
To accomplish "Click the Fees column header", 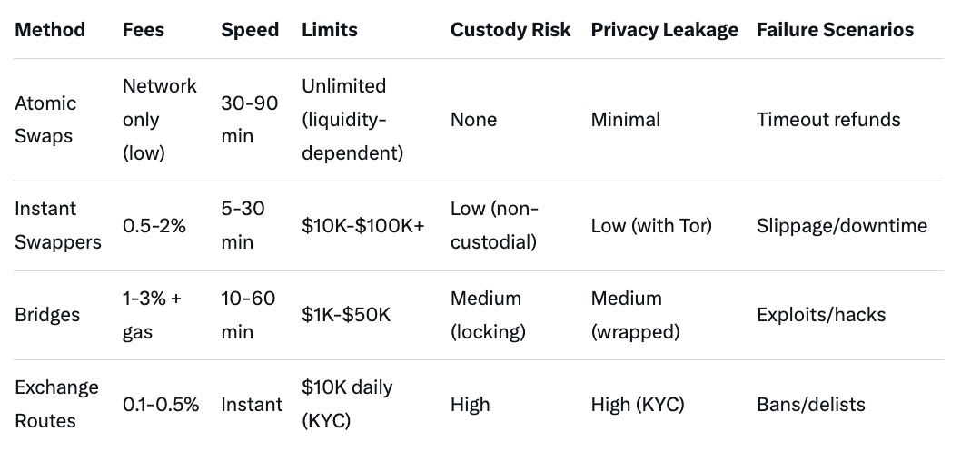I will 143,29.
